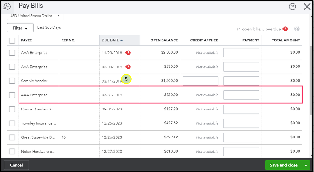This screenshot has width=314, height=172.
Task: Click the recent transactions clock icon
Action: pos(7,6)
